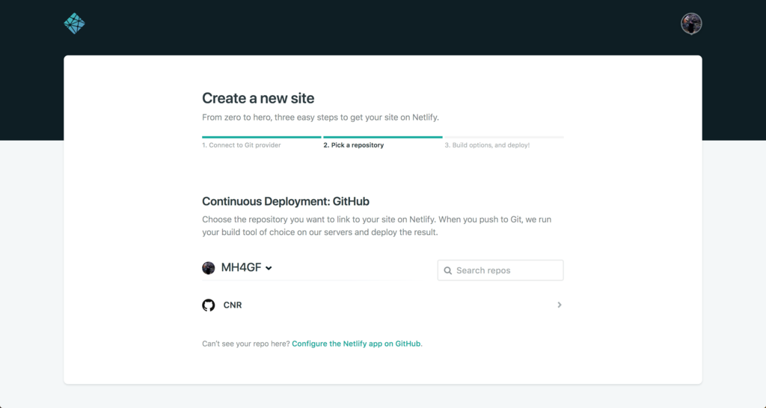Click the GitHub octocat icon beside CNR
This screenshot has width=766, height=408.
coord(209,305)
